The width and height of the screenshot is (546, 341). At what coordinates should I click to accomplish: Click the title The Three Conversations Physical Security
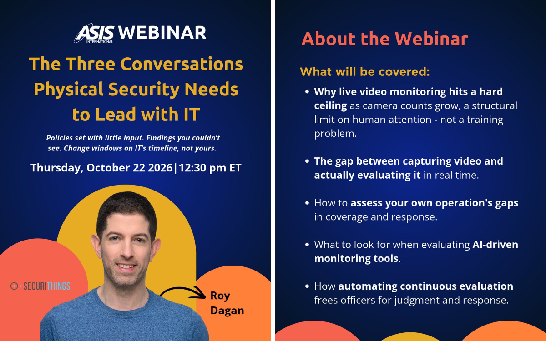[x=136, y=89]
